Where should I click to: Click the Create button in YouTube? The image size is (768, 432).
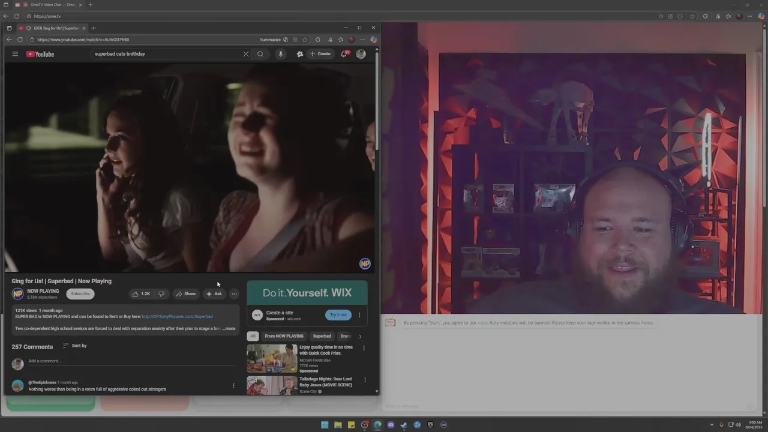320,54
